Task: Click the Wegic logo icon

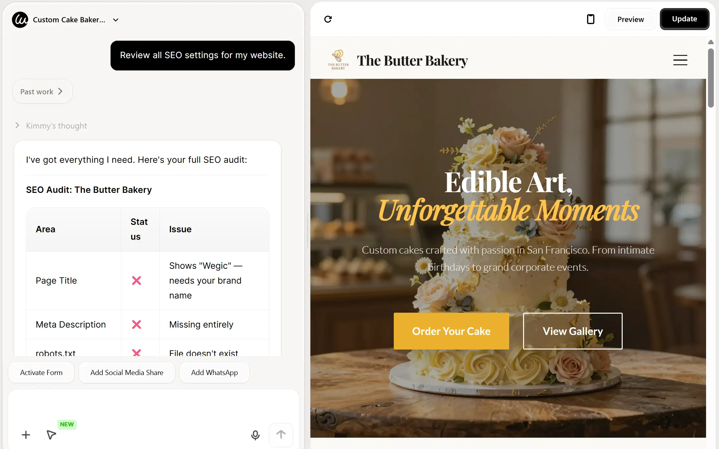Action: (x=20, y=20)
